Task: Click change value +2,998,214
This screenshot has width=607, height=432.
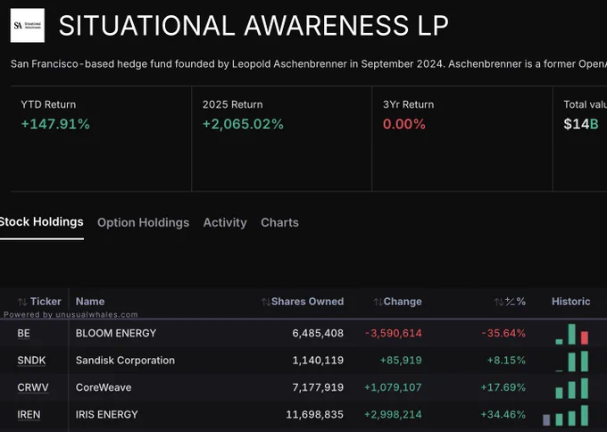Action: tap(393, 414)
